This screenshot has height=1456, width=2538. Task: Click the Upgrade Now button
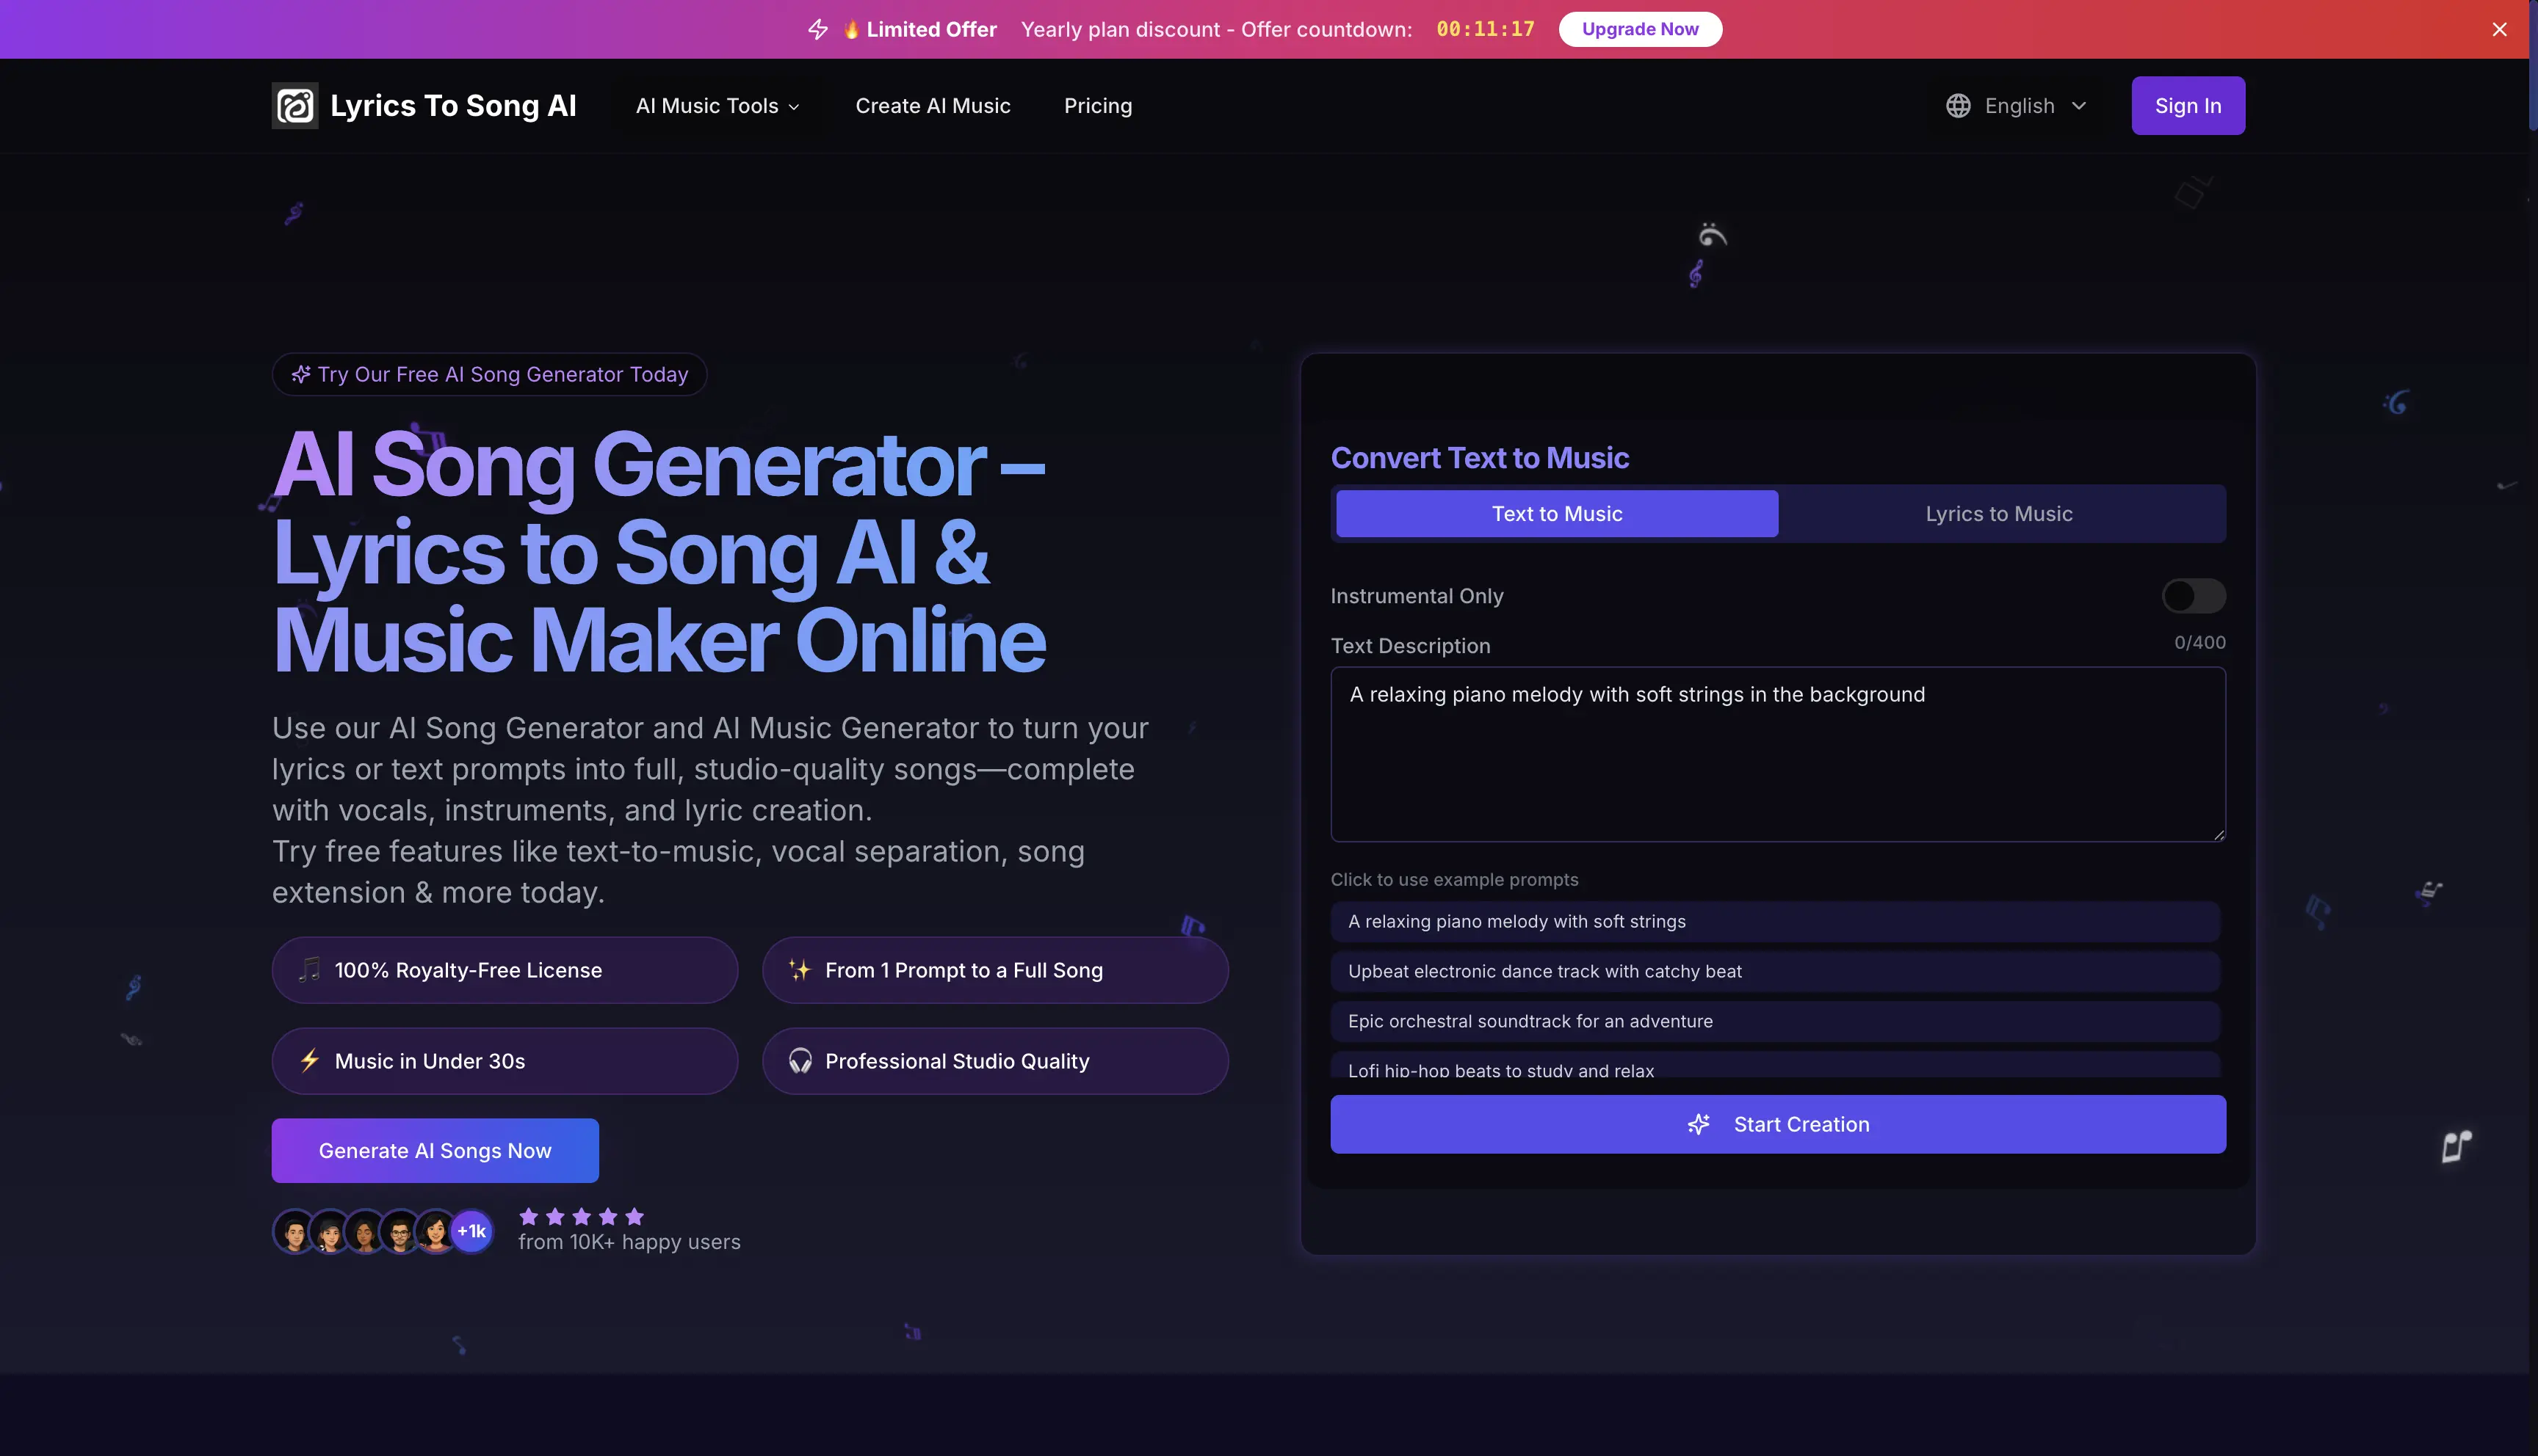pyautogui.click(x=1640, y=30)
